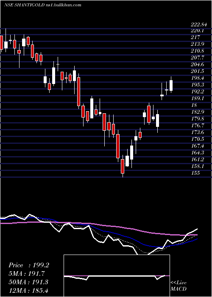Image resolution: width=212 pixels, height=297 pixels.
Task: Click the 198.4 price level label
Action: pos(198,78)
